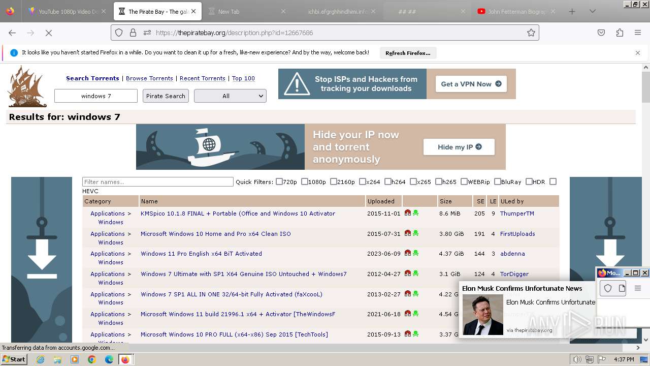Viewport: 650px width, 366px height.
Task: Open magnet link for Windows 11 Pro English
Action: tap(408, 253)
